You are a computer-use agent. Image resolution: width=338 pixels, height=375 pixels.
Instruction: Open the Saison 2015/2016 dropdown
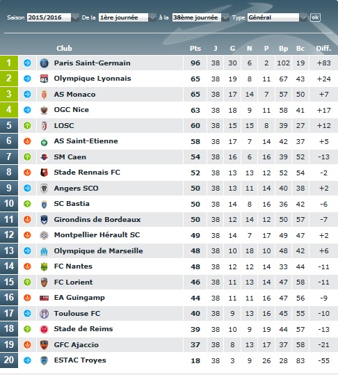coord(53,17)
